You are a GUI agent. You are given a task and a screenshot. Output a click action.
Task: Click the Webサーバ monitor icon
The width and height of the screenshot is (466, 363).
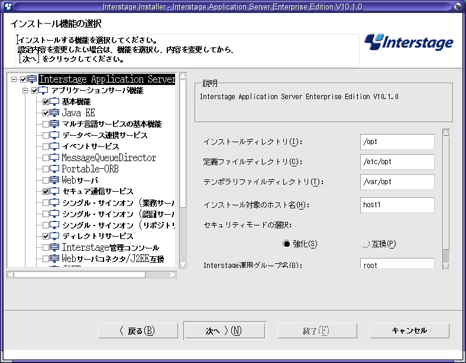tap(54, 180)
